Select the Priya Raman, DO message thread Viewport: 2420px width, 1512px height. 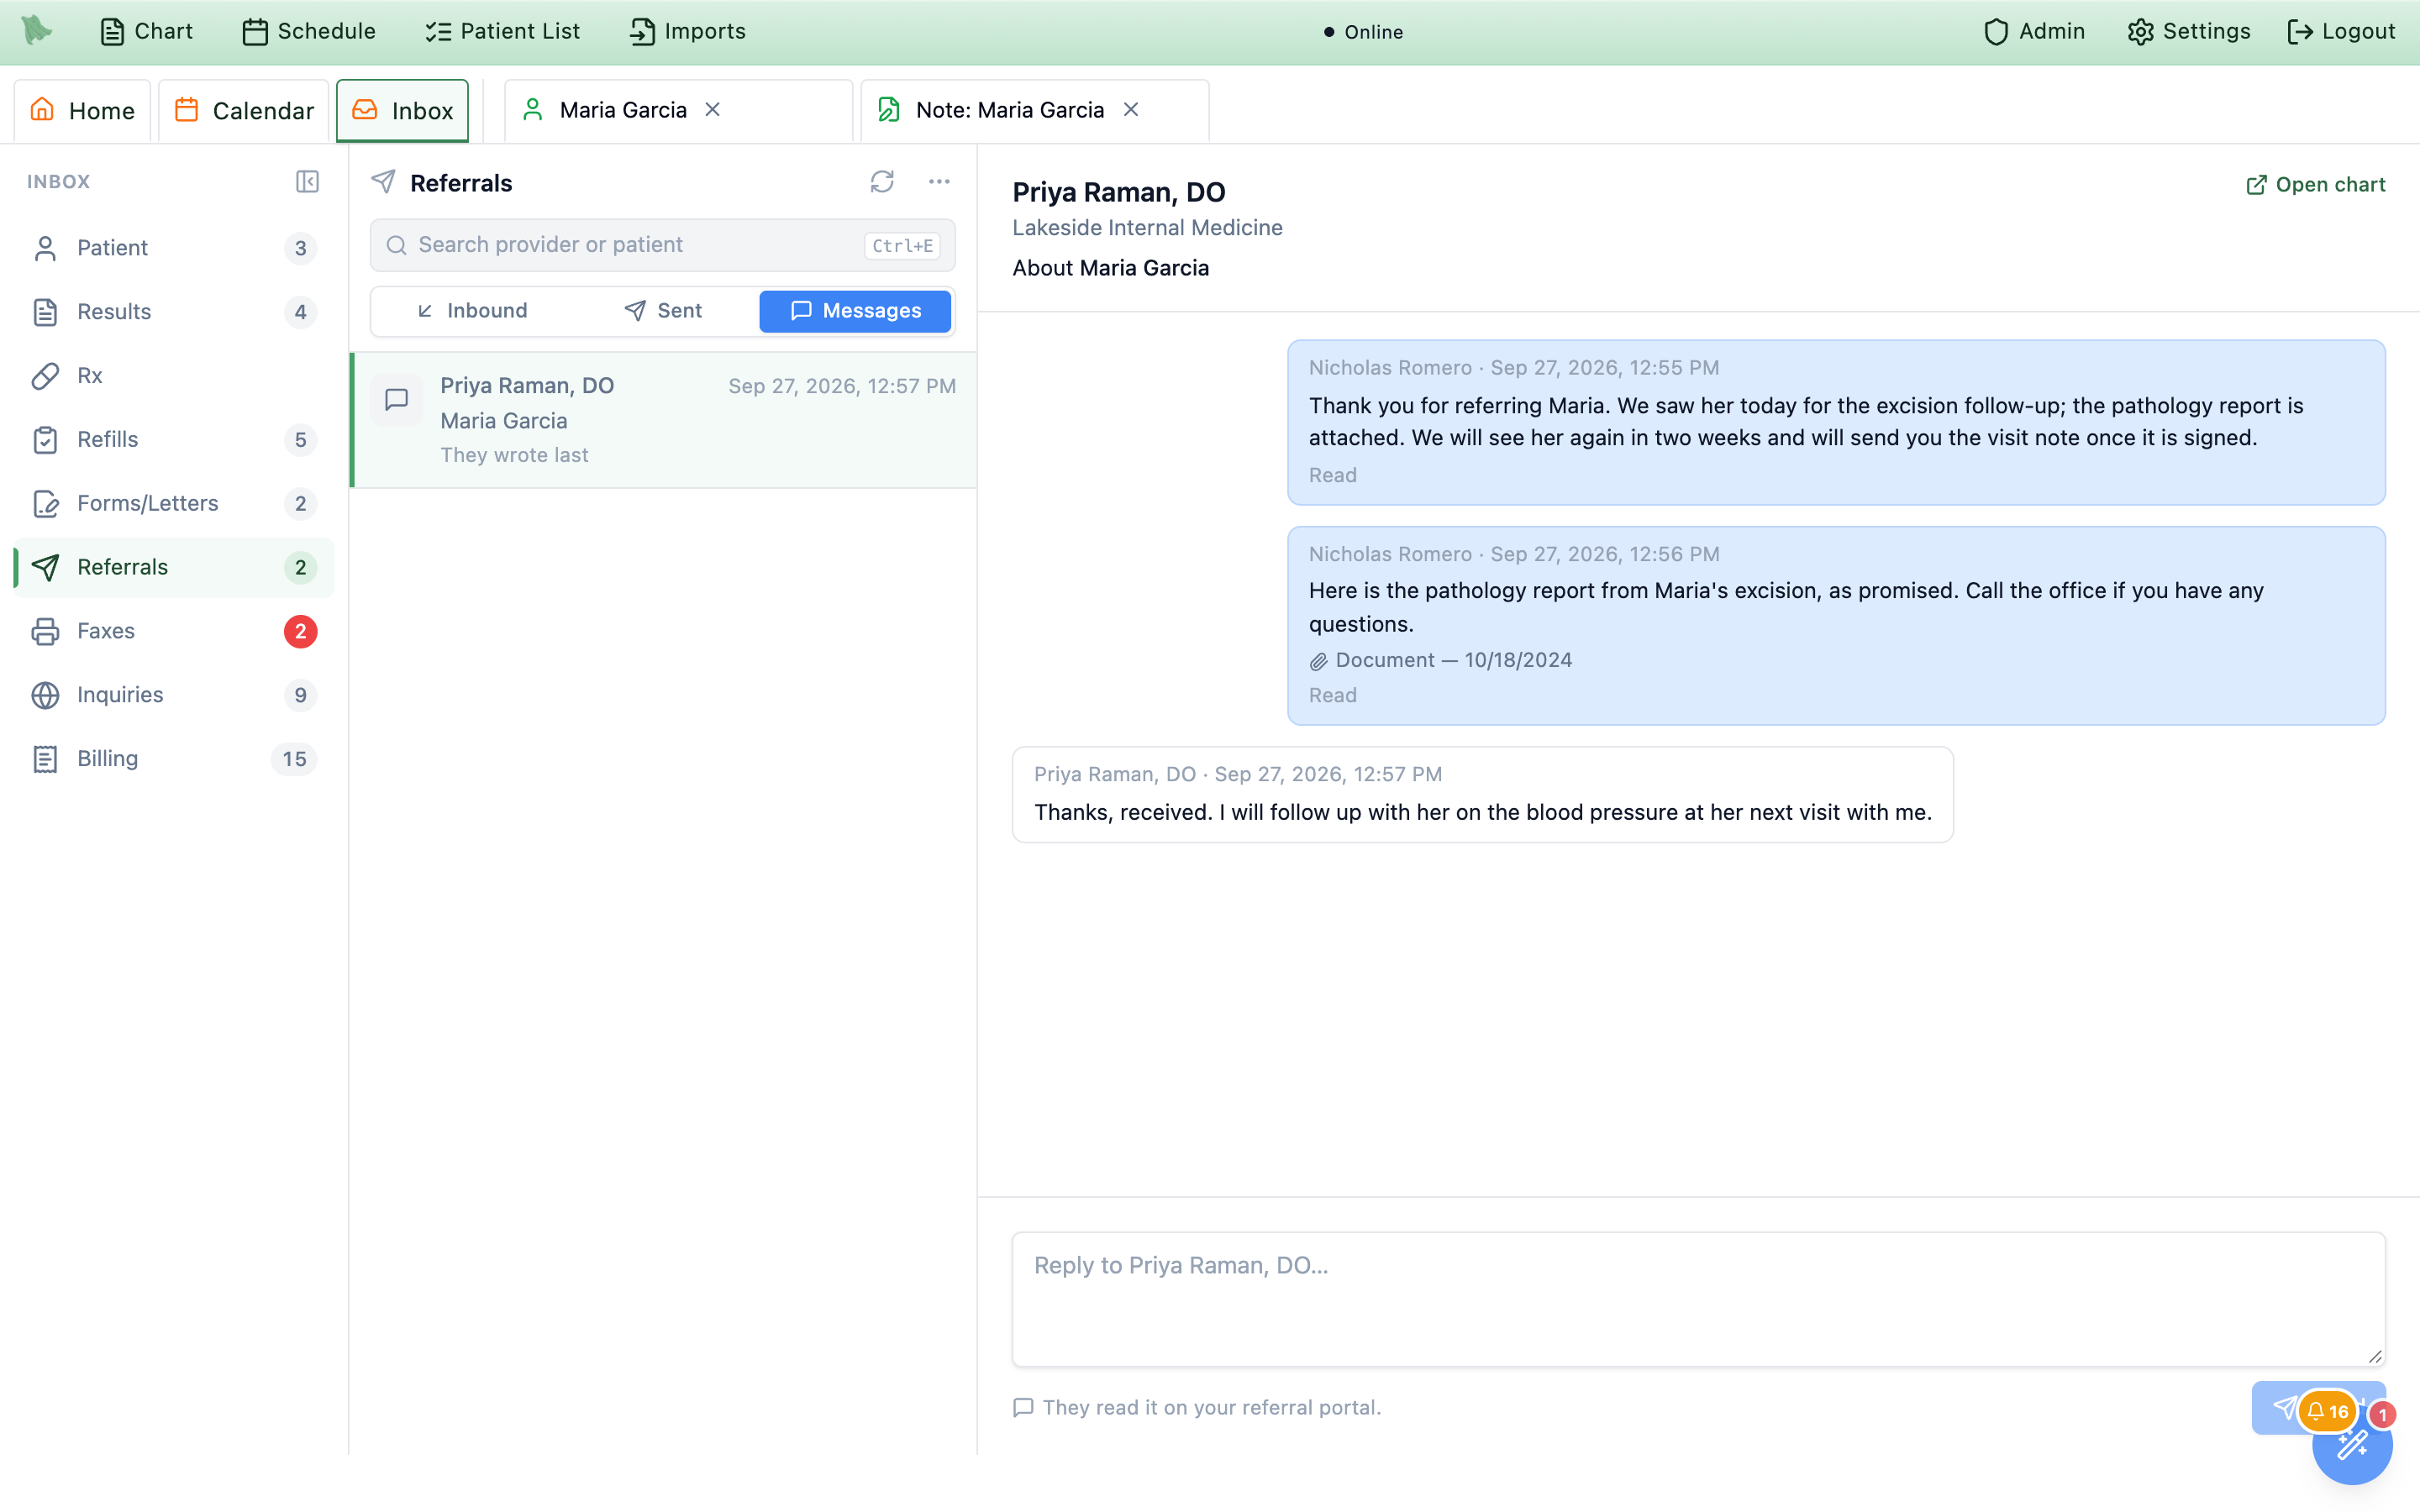(x=664, y=420)
